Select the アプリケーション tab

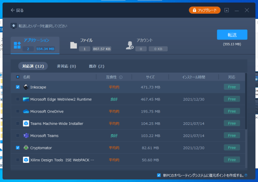tap(35, 45)
